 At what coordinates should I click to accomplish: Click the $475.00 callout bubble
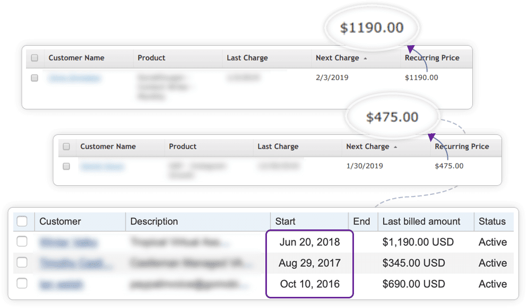pyautogui.click(x=393, y=117)
